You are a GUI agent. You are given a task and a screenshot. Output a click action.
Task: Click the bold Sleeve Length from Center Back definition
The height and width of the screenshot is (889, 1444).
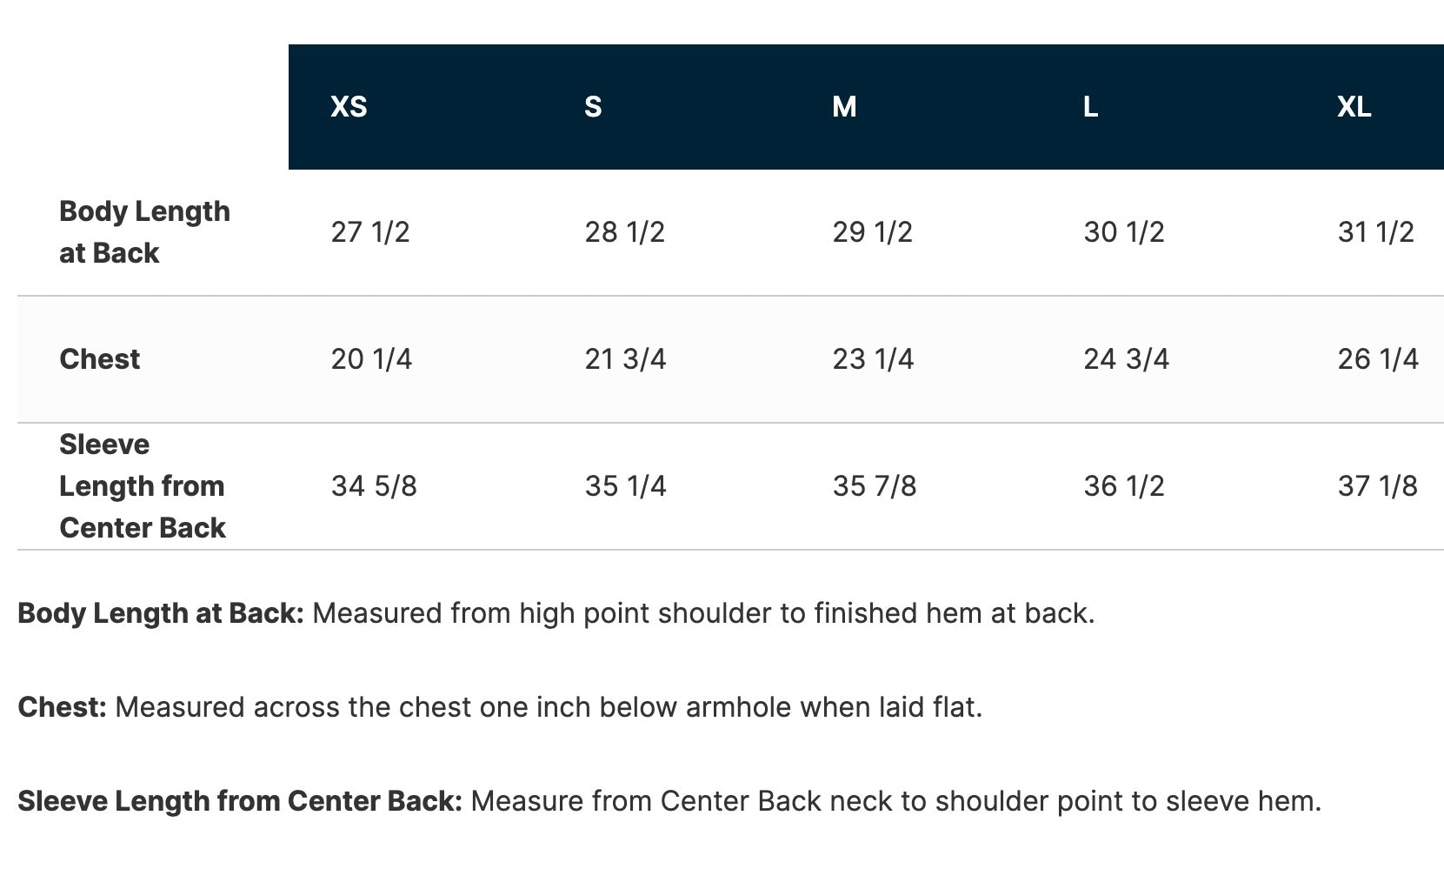coord(240,801)
